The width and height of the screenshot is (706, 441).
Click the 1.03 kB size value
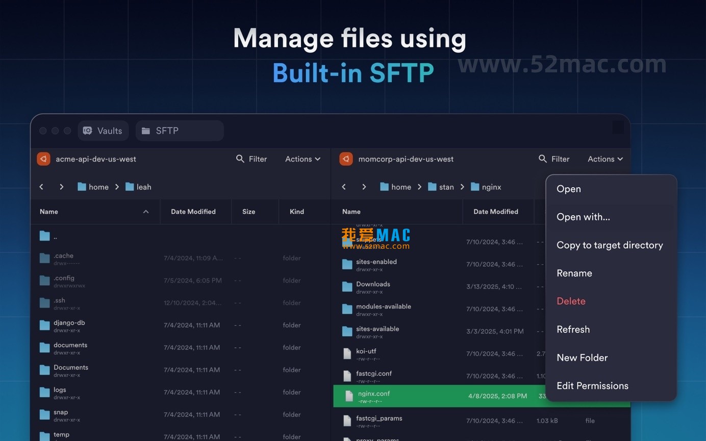[x=546, y=421]
